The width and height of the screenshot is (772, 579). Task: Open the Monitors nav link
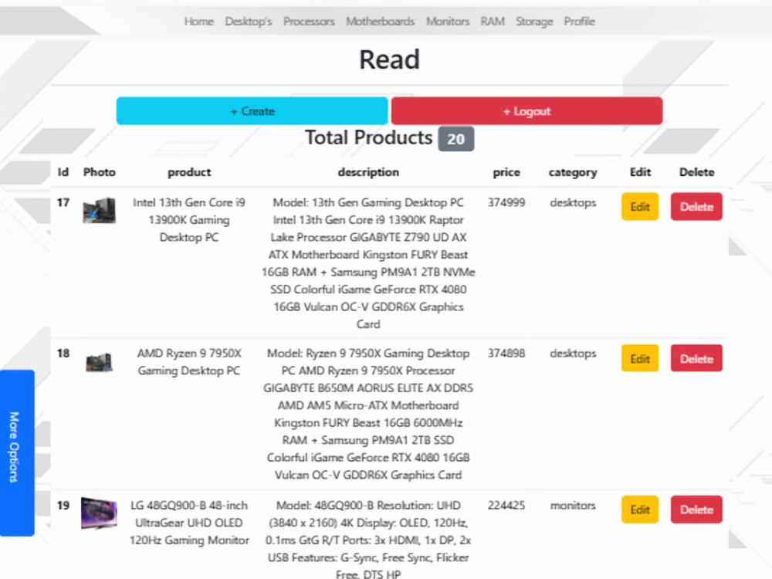pos(448,21)
